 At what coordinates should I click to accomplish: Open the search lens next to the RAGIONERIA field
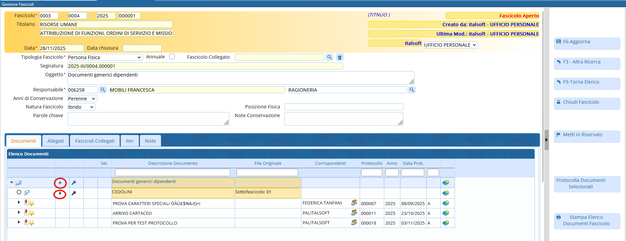412,90
